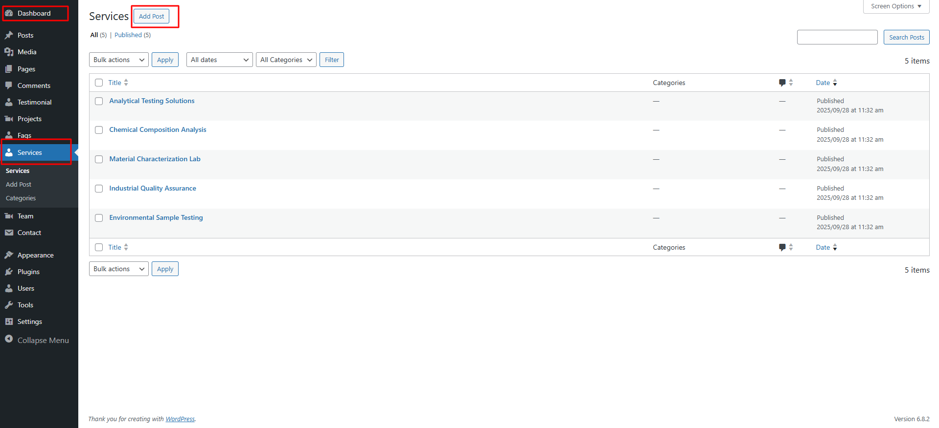Click the Comments bubble icon in sidebar

click(9, 86)
